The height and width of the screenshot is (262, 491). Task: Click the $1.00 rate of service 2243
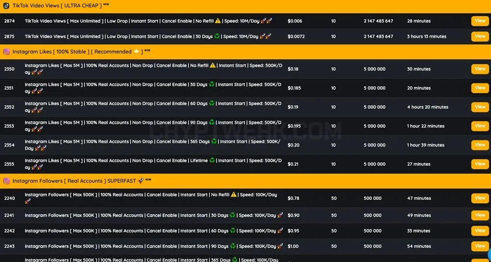[293, 246]
